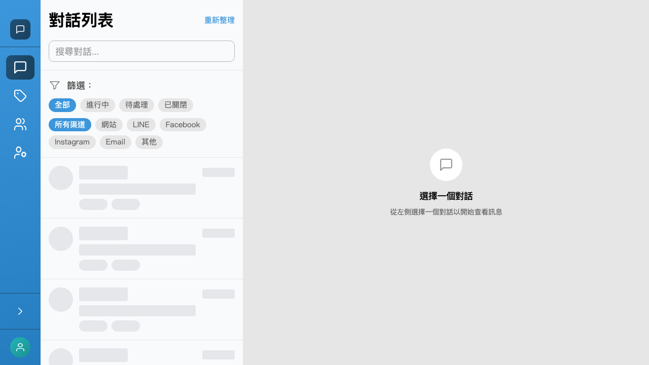The image size is (649, 365).
Task: Filter by Instagram channel
Action: (72, 142)
